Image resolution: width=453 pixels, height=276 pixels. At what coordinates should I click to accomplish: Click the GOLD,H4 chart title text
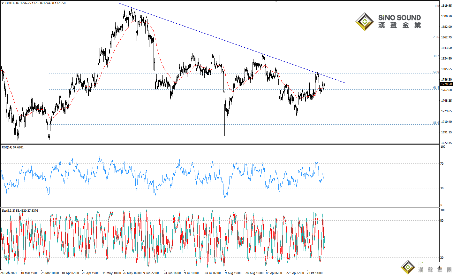(12, 3)
